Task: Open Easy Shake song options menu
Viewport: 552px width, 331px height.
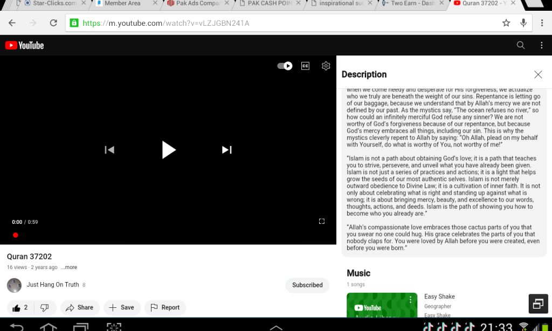Action: pyautogui.click(x=410, y=300)
